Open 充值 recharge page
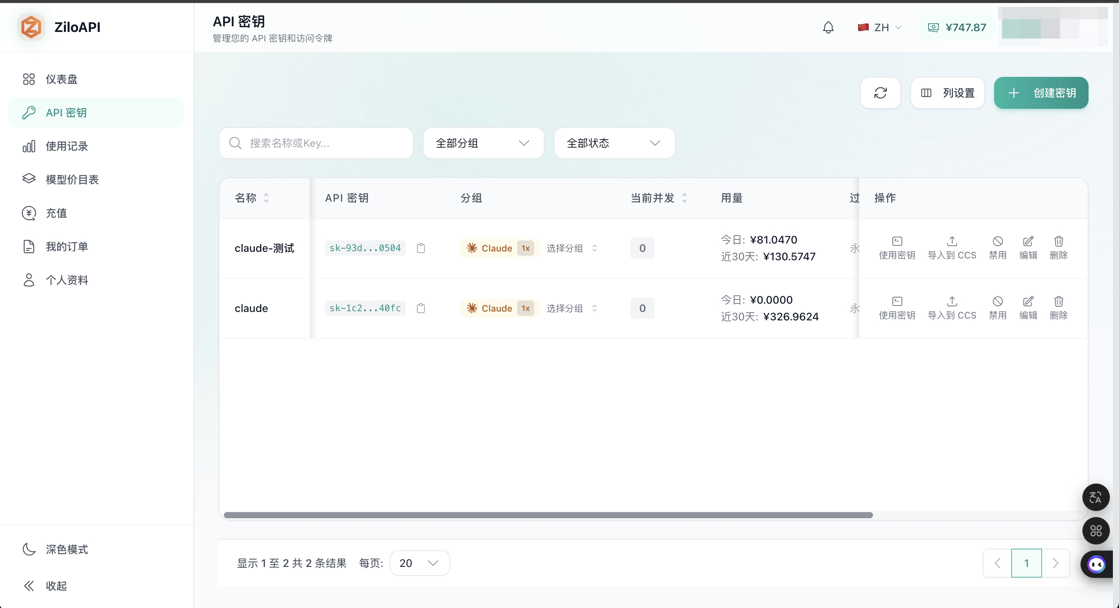1119x608 pixels. pyautogui.click(x=96, y=213)
